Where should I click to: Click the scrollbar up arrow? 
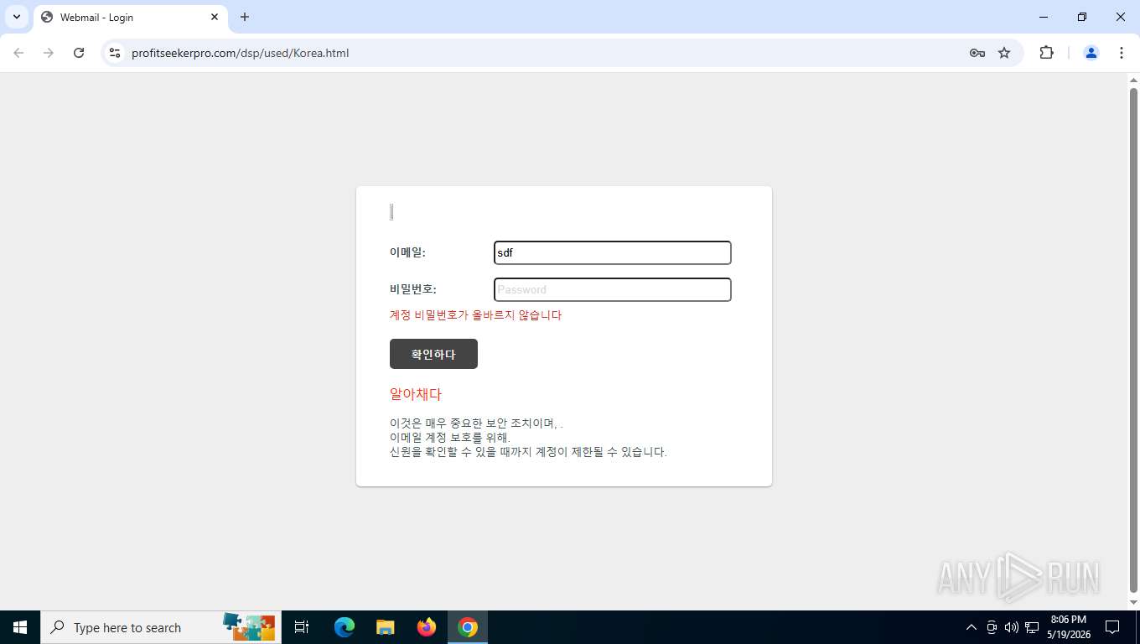click(1133, 80)
